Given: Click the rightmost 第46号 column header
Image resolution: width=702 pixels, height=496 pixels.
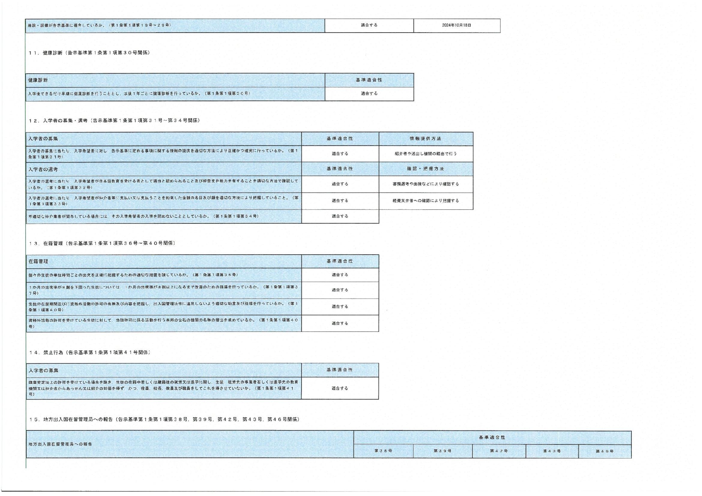Looking at the screenshot, I should click(604, 451).
